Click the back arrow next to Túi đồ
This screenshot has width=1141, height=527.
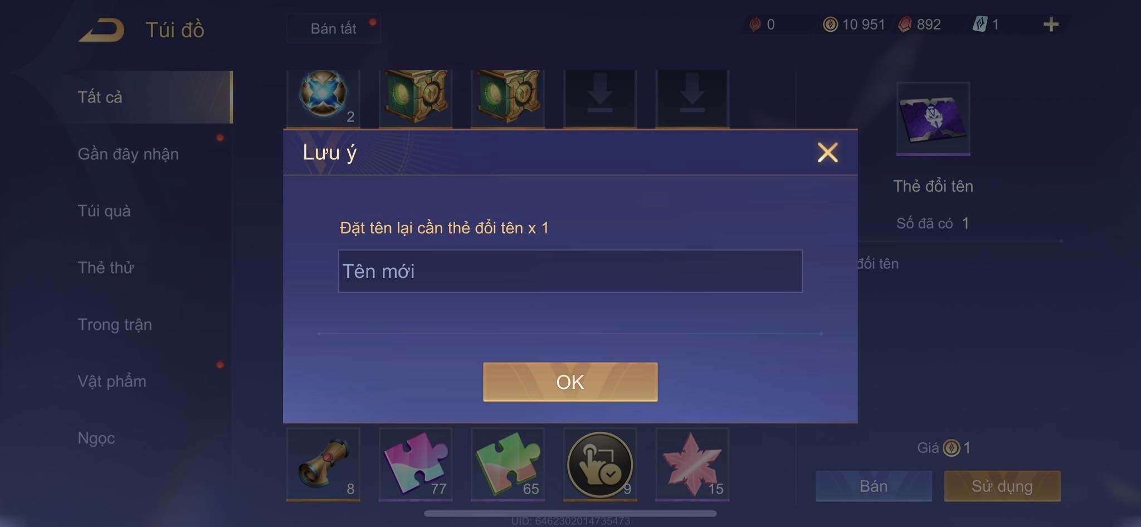(101, 30)
